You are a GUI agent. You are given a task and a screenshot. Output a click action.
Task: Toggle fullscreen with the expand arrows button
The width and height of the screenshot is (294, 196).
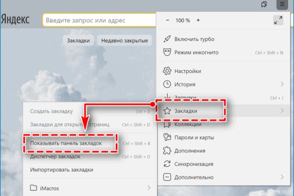(x=278, y=21)
